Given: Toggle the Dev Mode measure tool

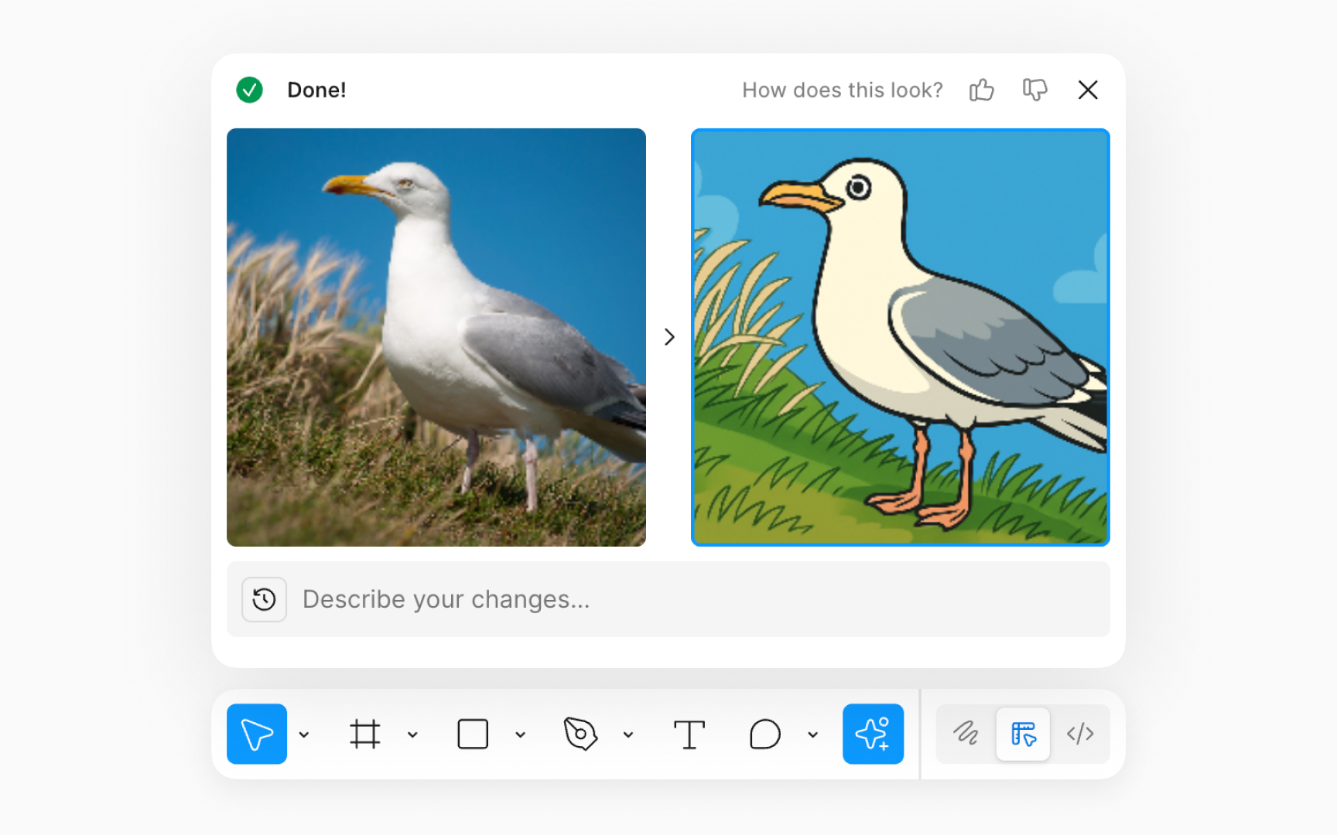Looking at the screenshot, I should click(1023, 734).
